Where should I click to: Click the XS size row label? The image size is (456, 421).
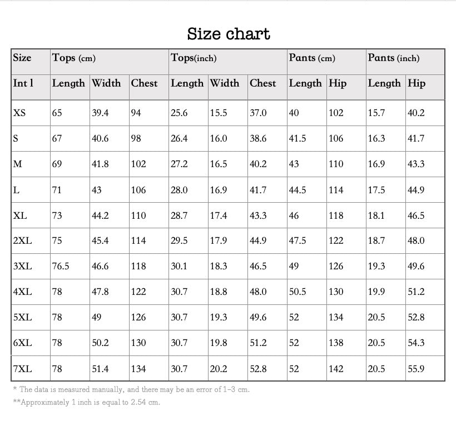19,113
